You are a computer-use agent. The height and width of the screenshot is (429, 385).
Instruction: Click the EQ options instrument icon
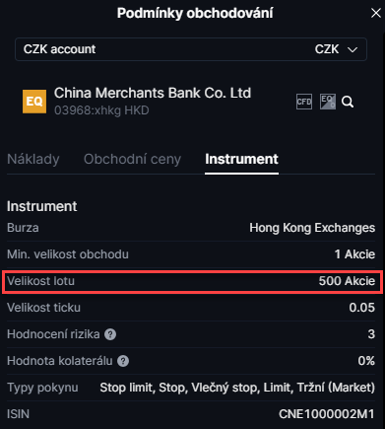(x=328, y=102)
